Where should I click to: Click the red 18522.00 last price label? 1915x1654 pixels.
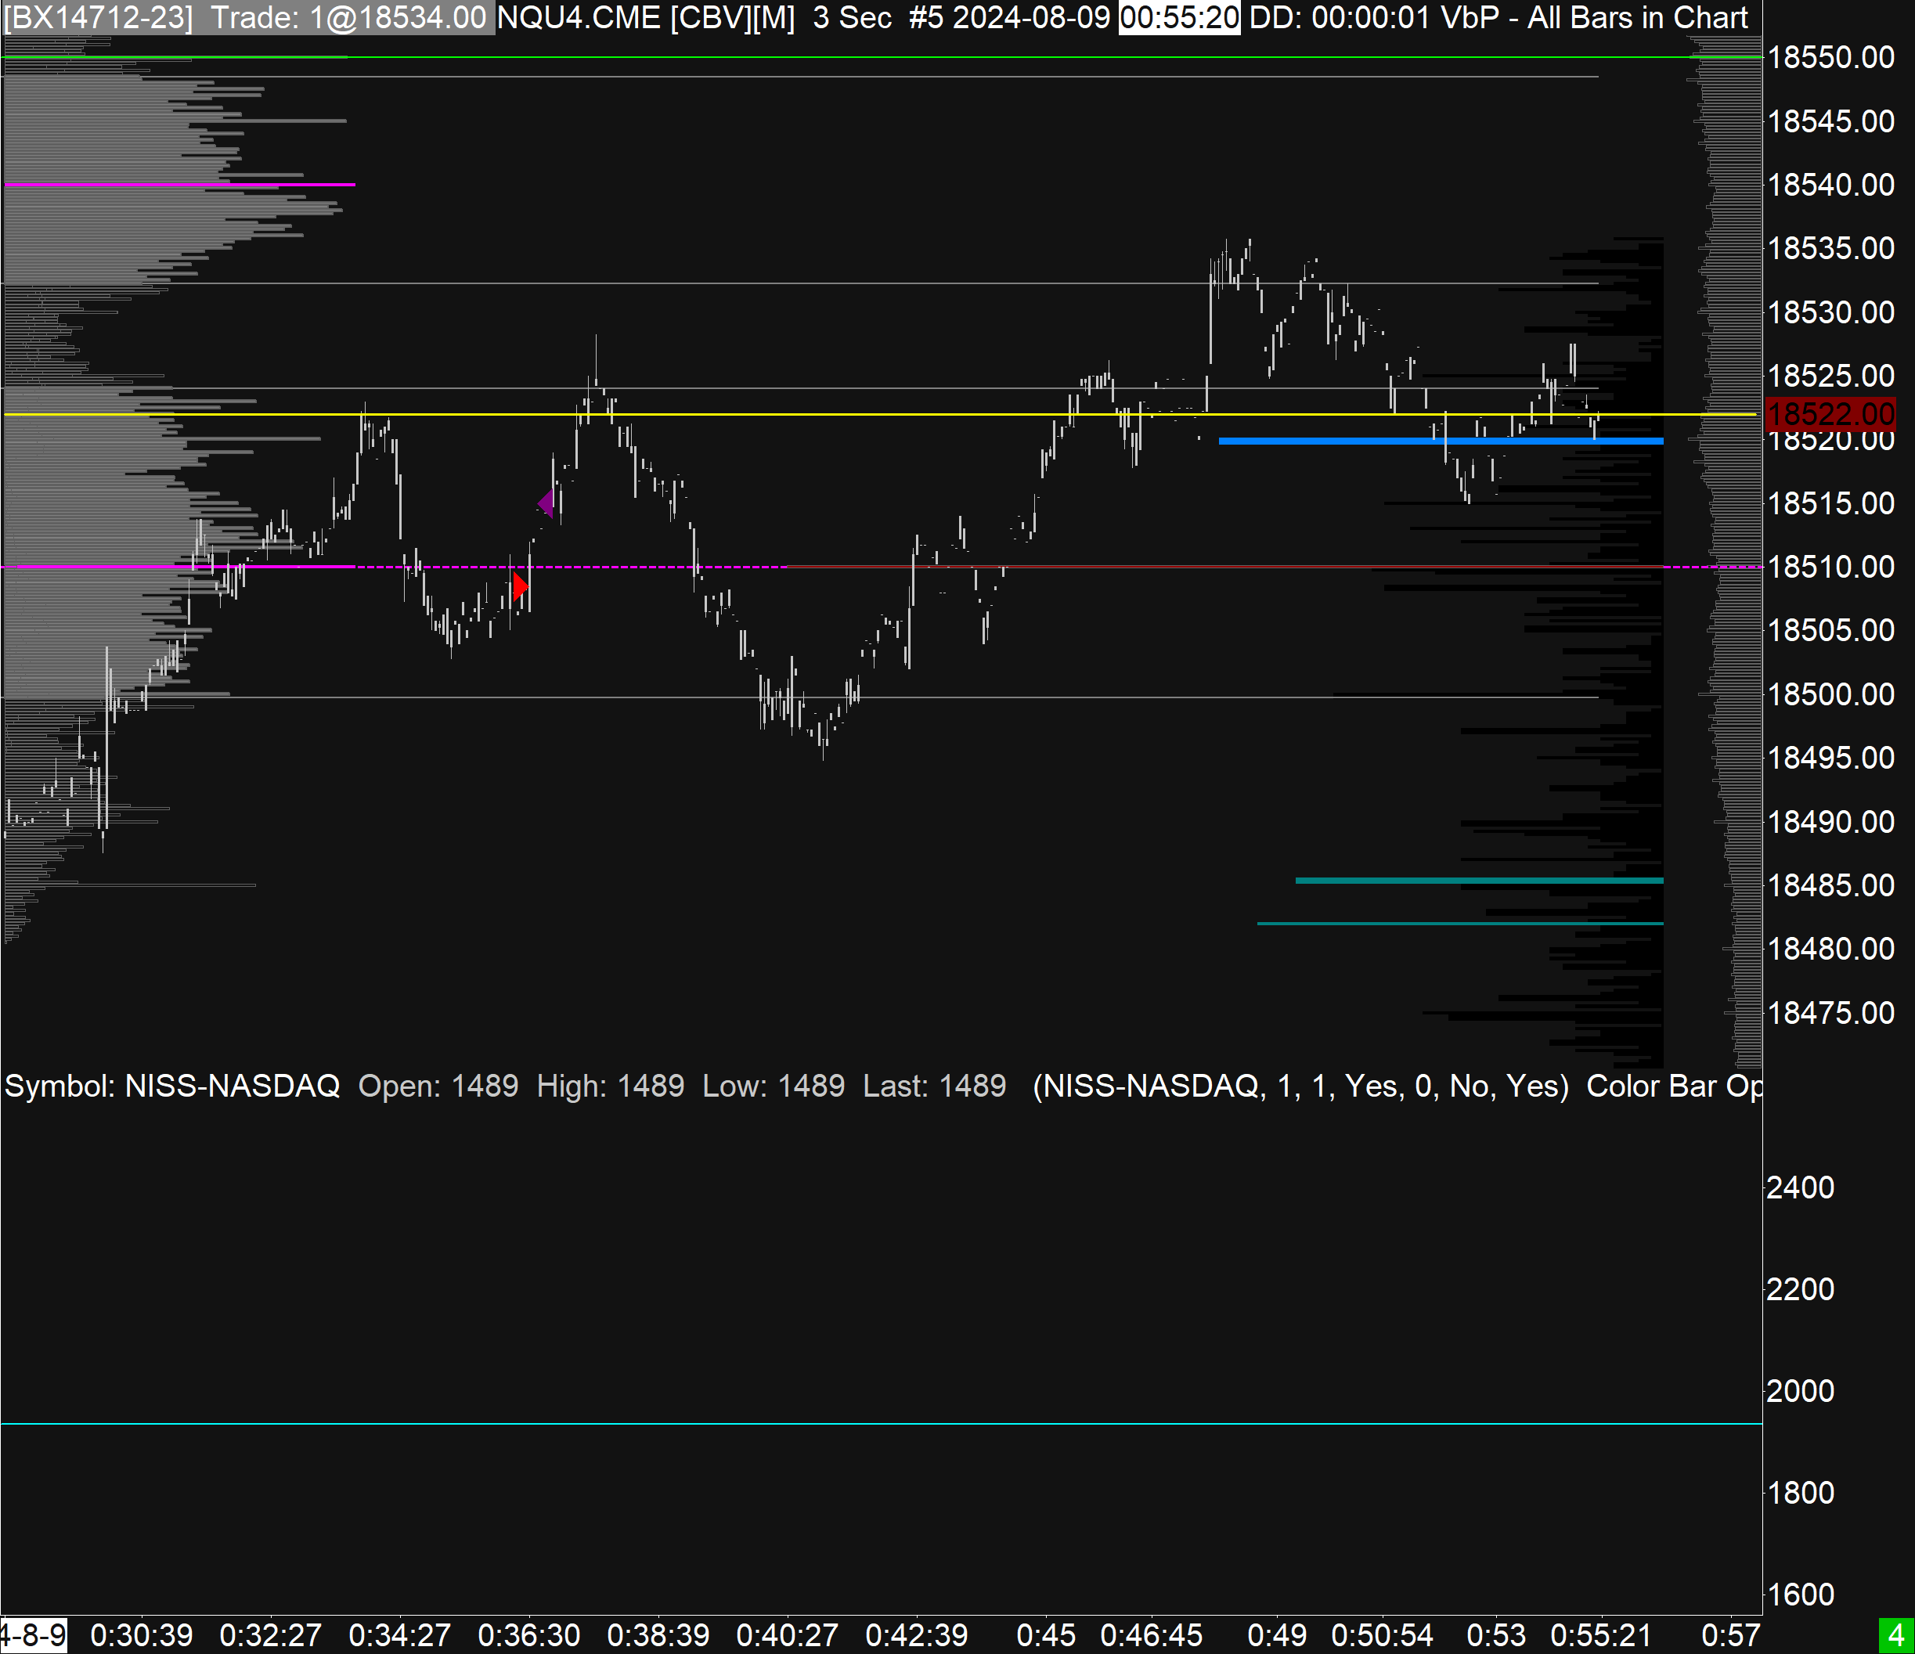[x=1829, y=414]
